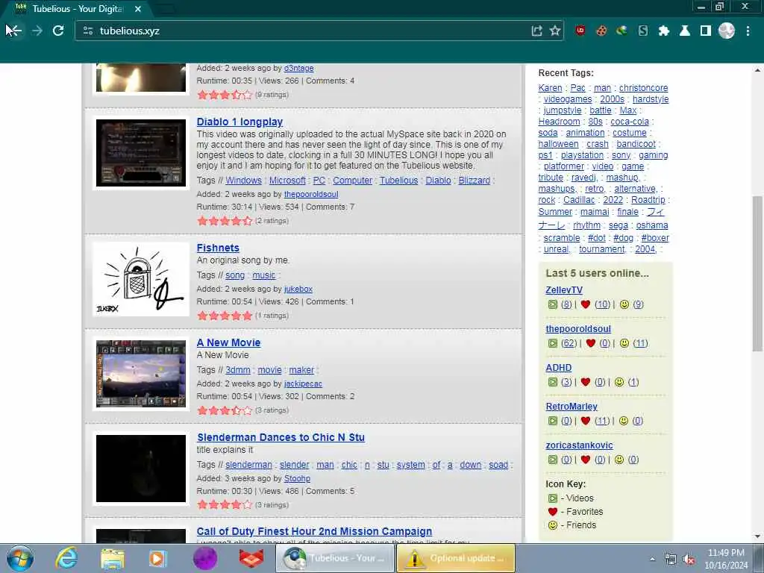
Task: Click the share page icon in address bar
Action: [x=537, y=31]
